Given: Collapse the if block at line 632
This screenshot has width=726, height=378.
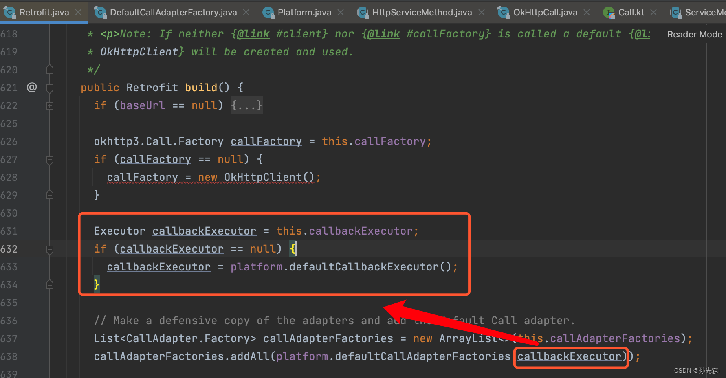Looking at the screenshot, I should click(x=50, y=249).
